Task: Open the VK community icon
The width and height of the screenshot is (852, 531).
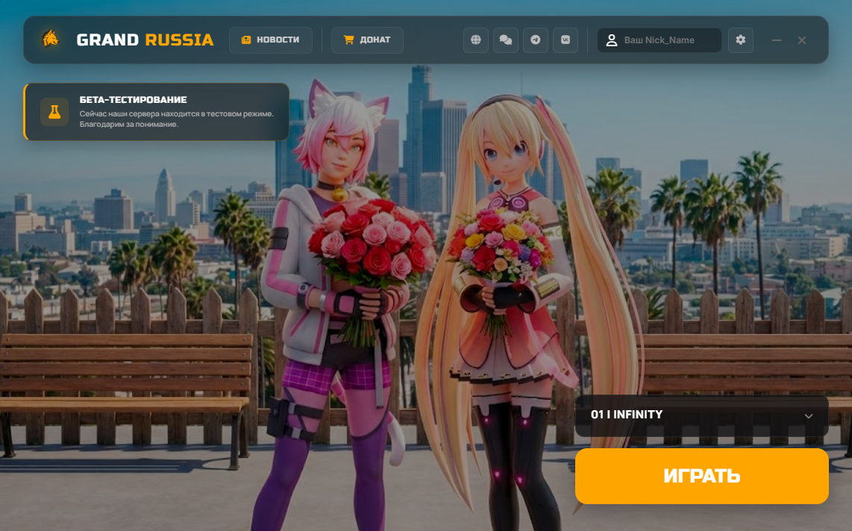Action: 566,40
